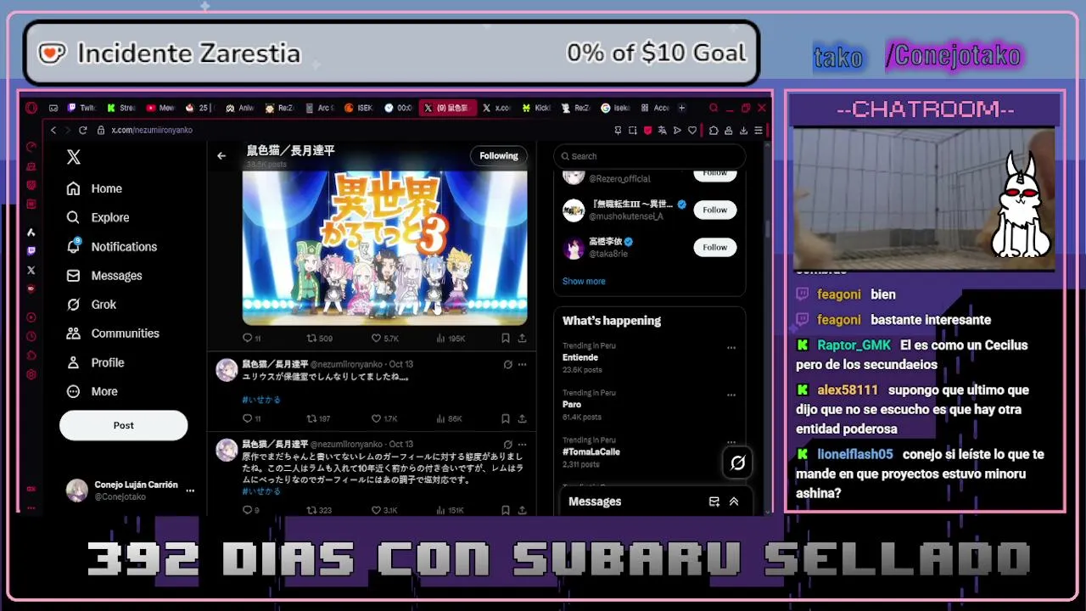Switch to the x.com browser tab
Screen dimensions: 1086x611
[x=496, y=108]
